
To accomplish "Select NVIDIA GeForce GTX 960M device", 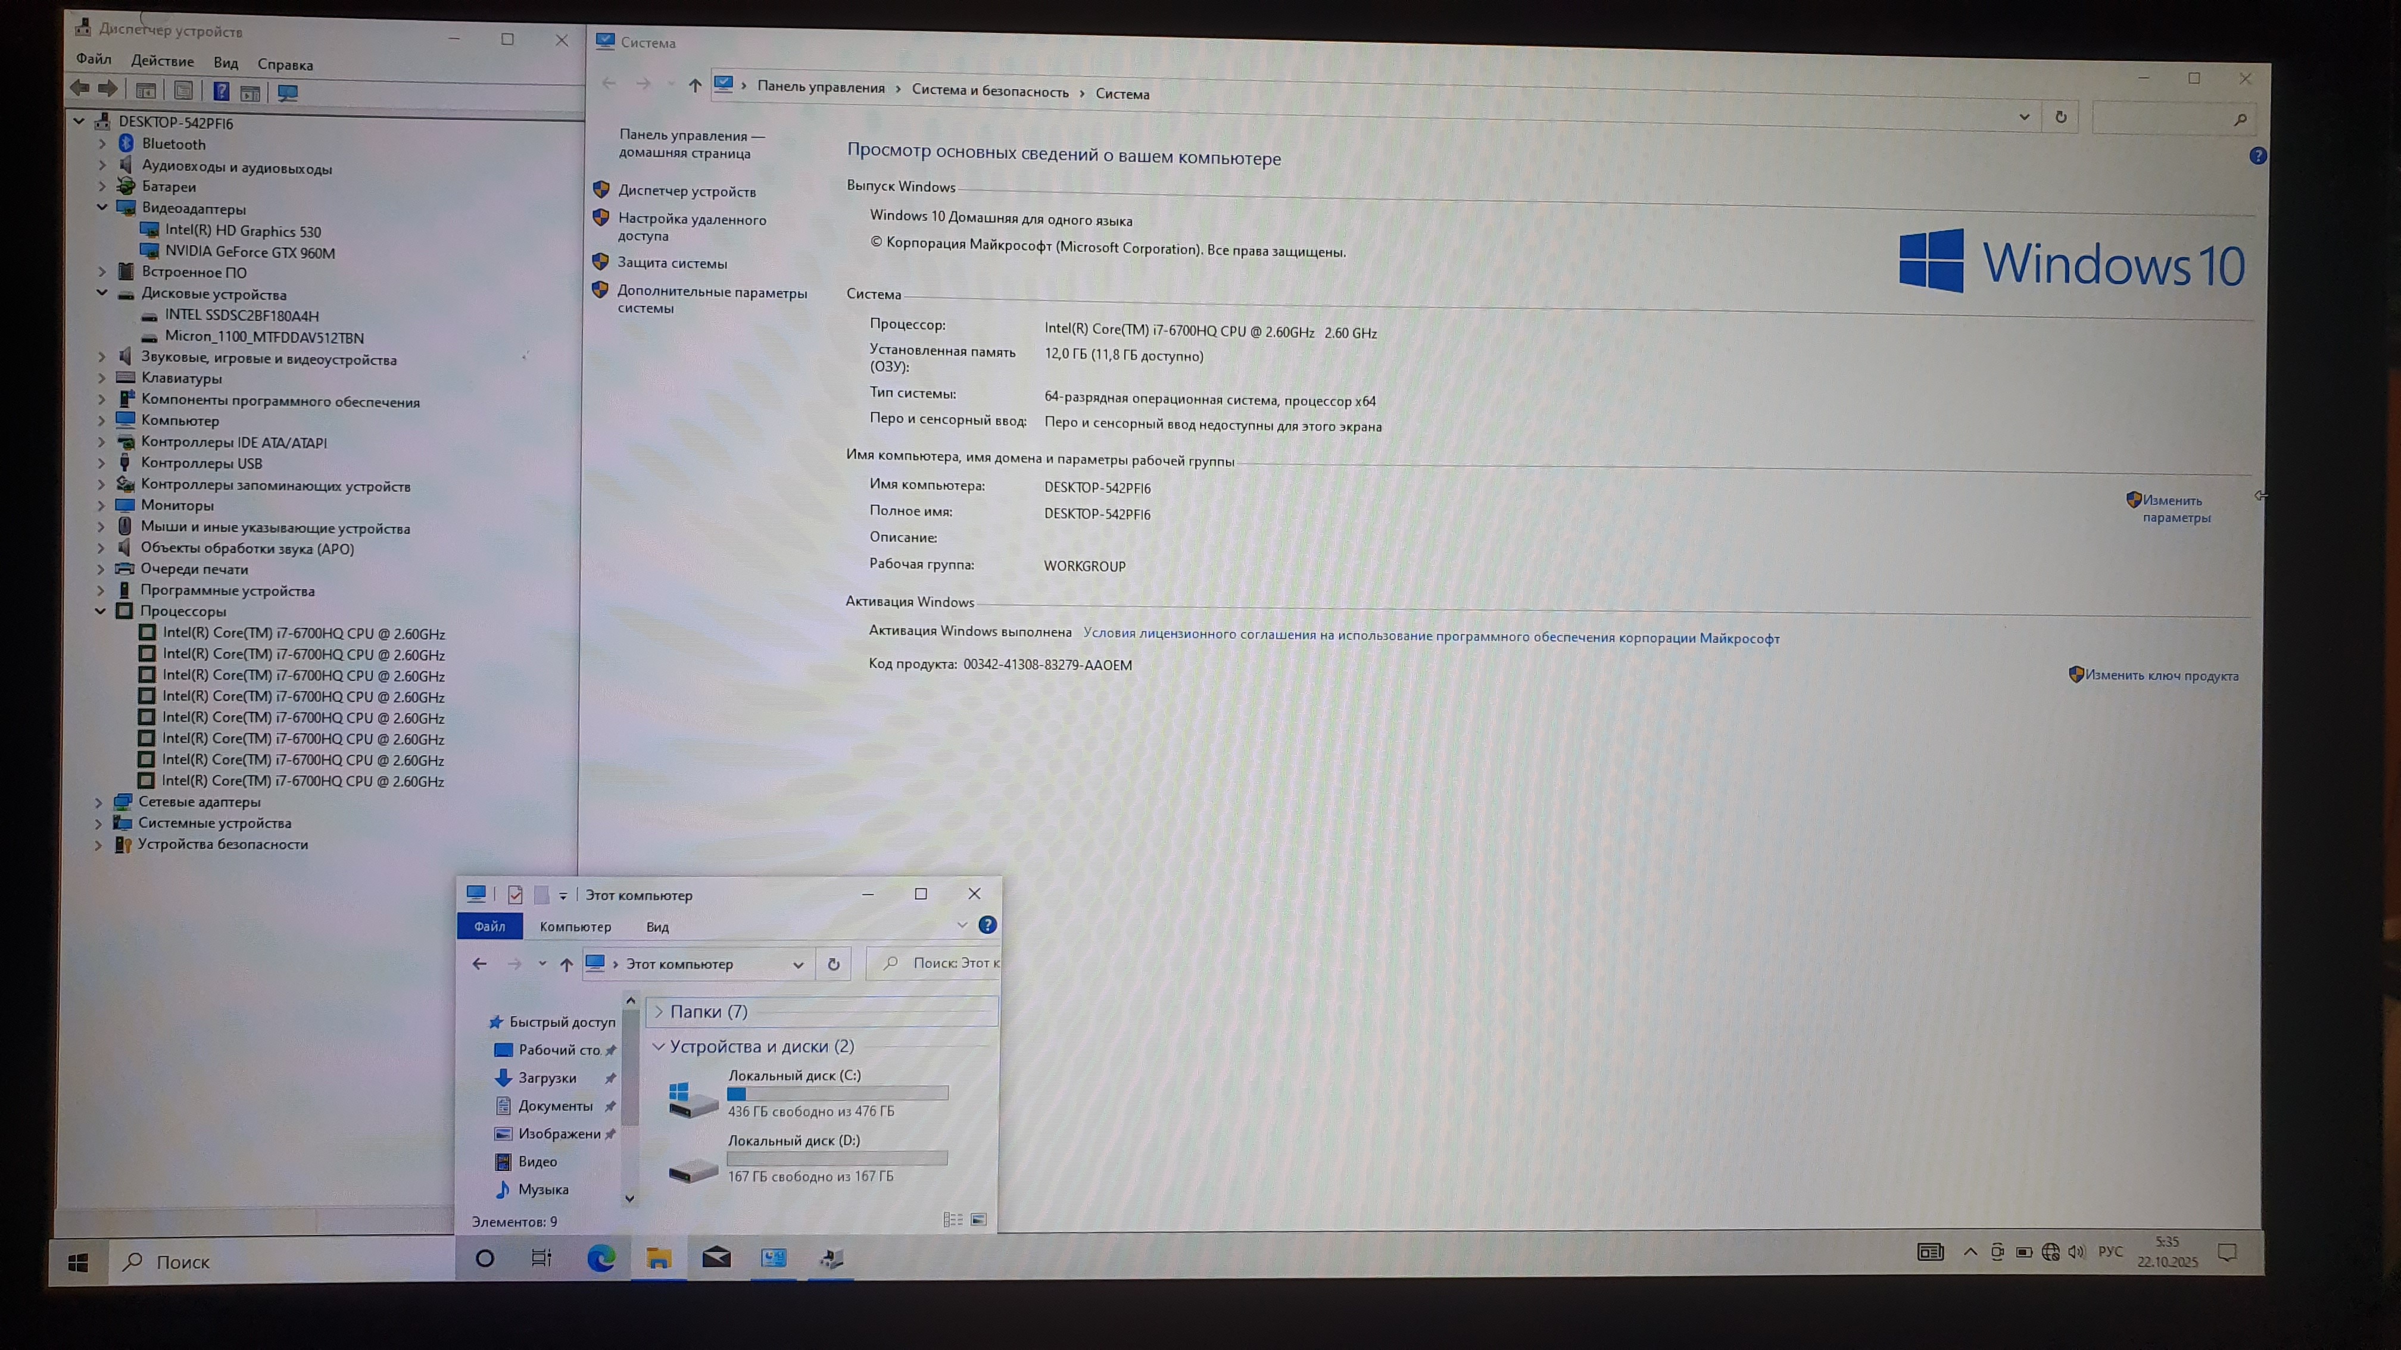I will point(250,252).
